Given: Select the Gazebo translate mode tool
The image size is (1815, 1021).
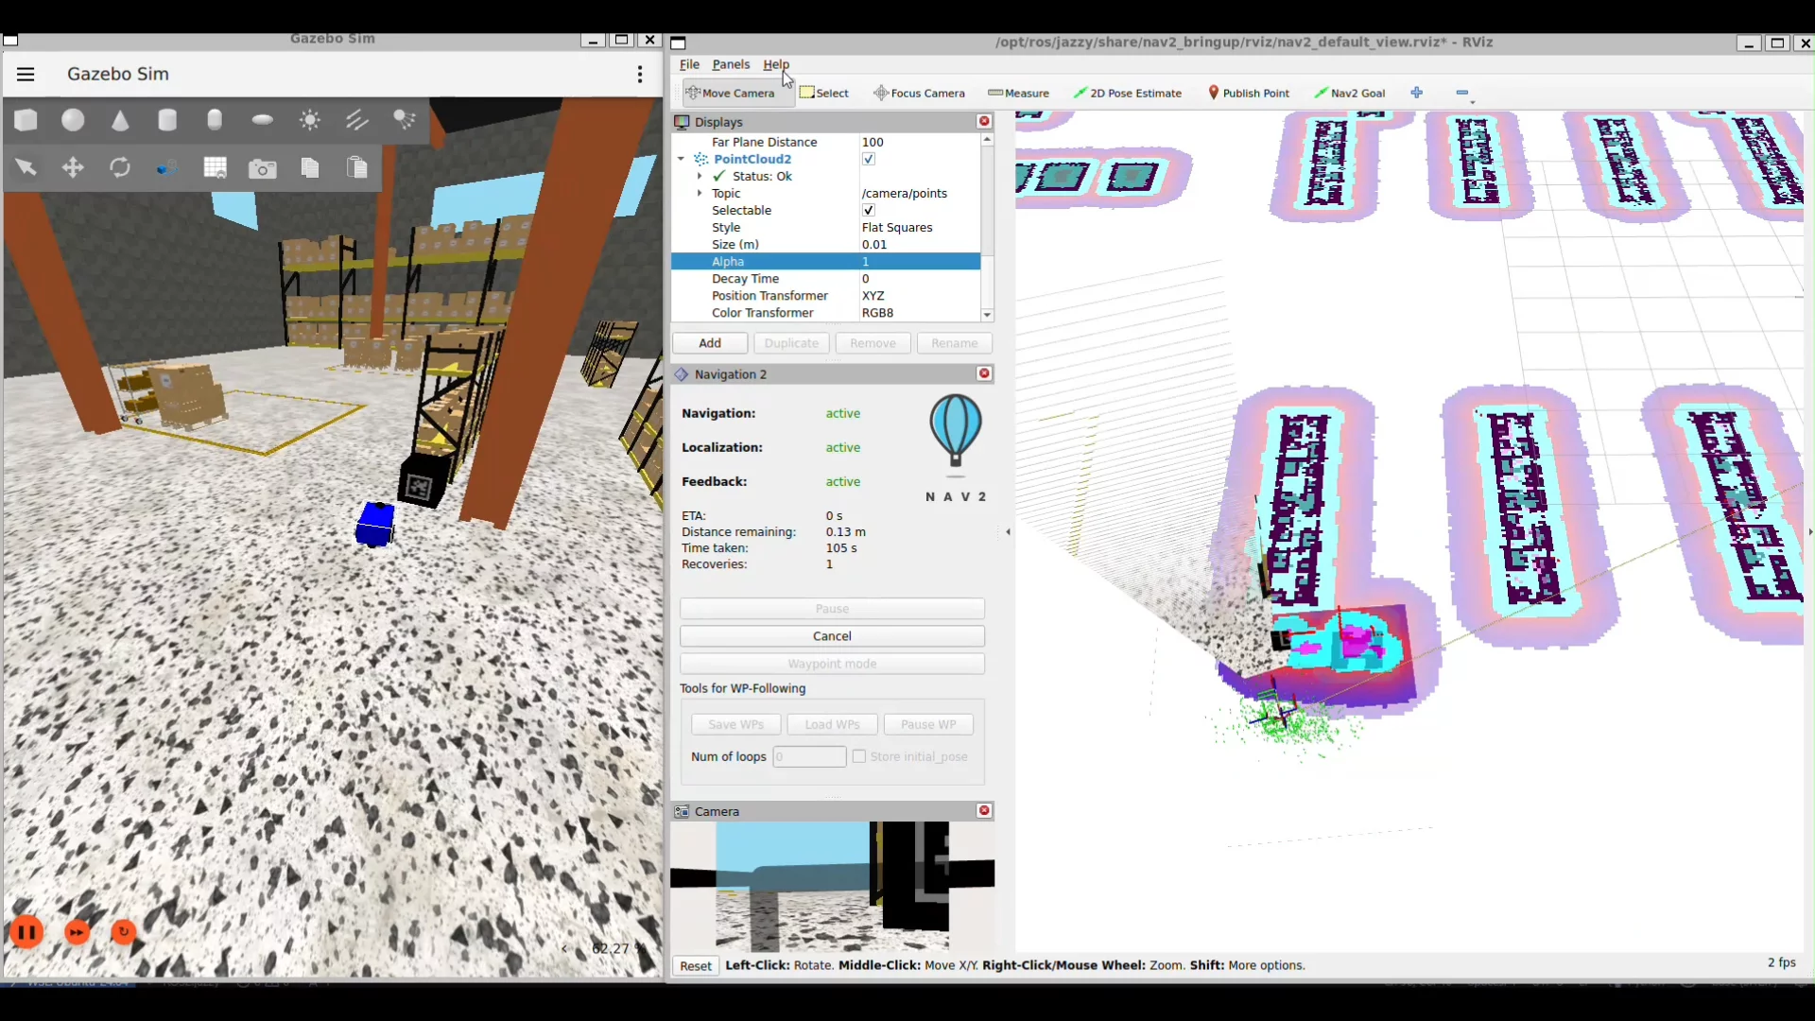Looking at the screenshot, I should 73,168.
